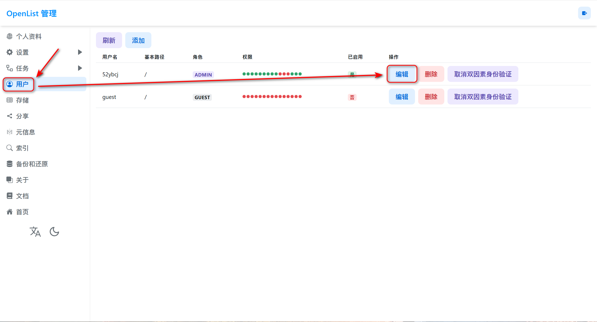Toggle dark mode with the moon icon
The height and width of the screenshot is (322, 597).
(54, 232)
